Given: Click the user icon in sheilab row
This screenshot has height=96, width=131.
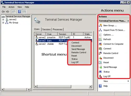Looking at the screenshot, I should [37, 44].
